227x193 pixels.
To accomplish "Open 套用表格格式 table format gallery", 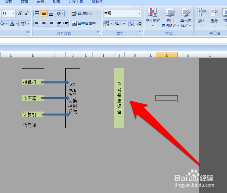I will click(x=170, y=18).
